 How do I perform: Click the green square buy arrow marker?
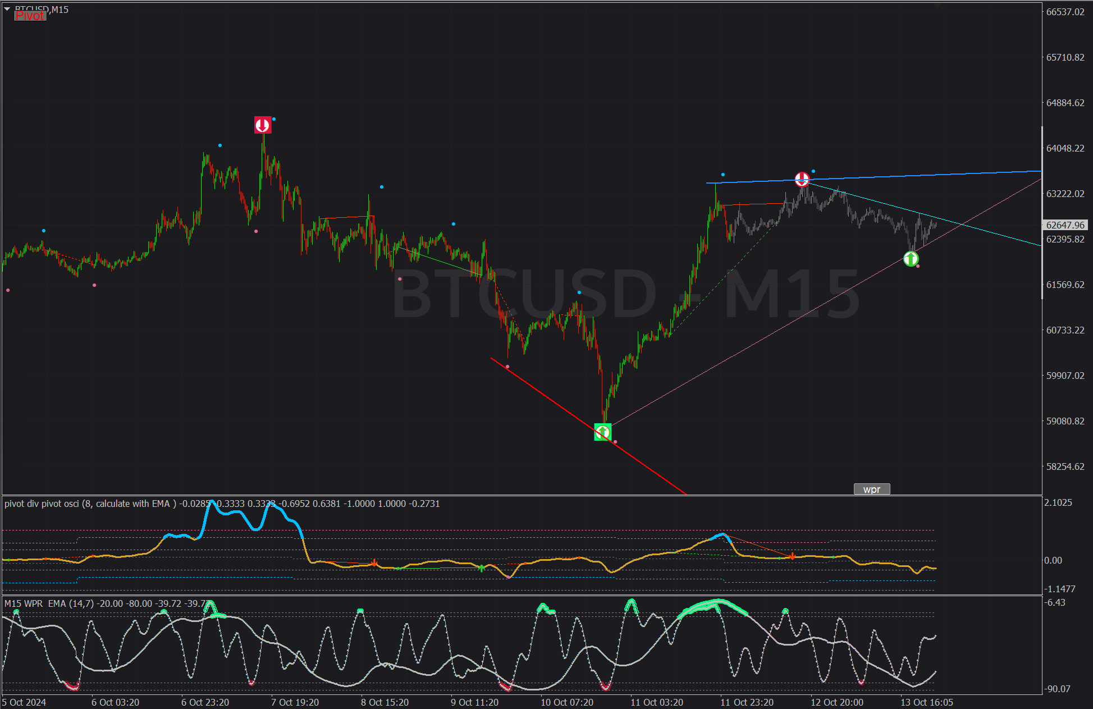click(602, 432)
